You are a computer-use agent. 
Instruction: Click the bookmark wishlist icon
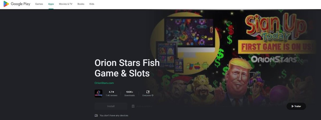[133, 106]
